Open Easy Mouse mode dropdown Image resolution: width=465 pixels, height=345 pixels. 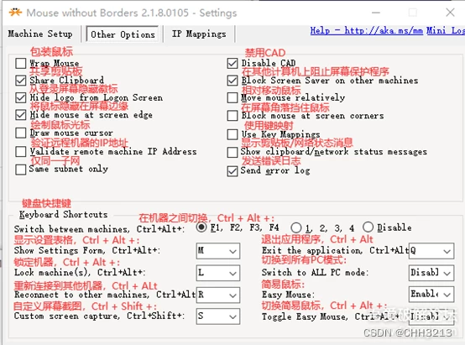click(x=431, y=295)
